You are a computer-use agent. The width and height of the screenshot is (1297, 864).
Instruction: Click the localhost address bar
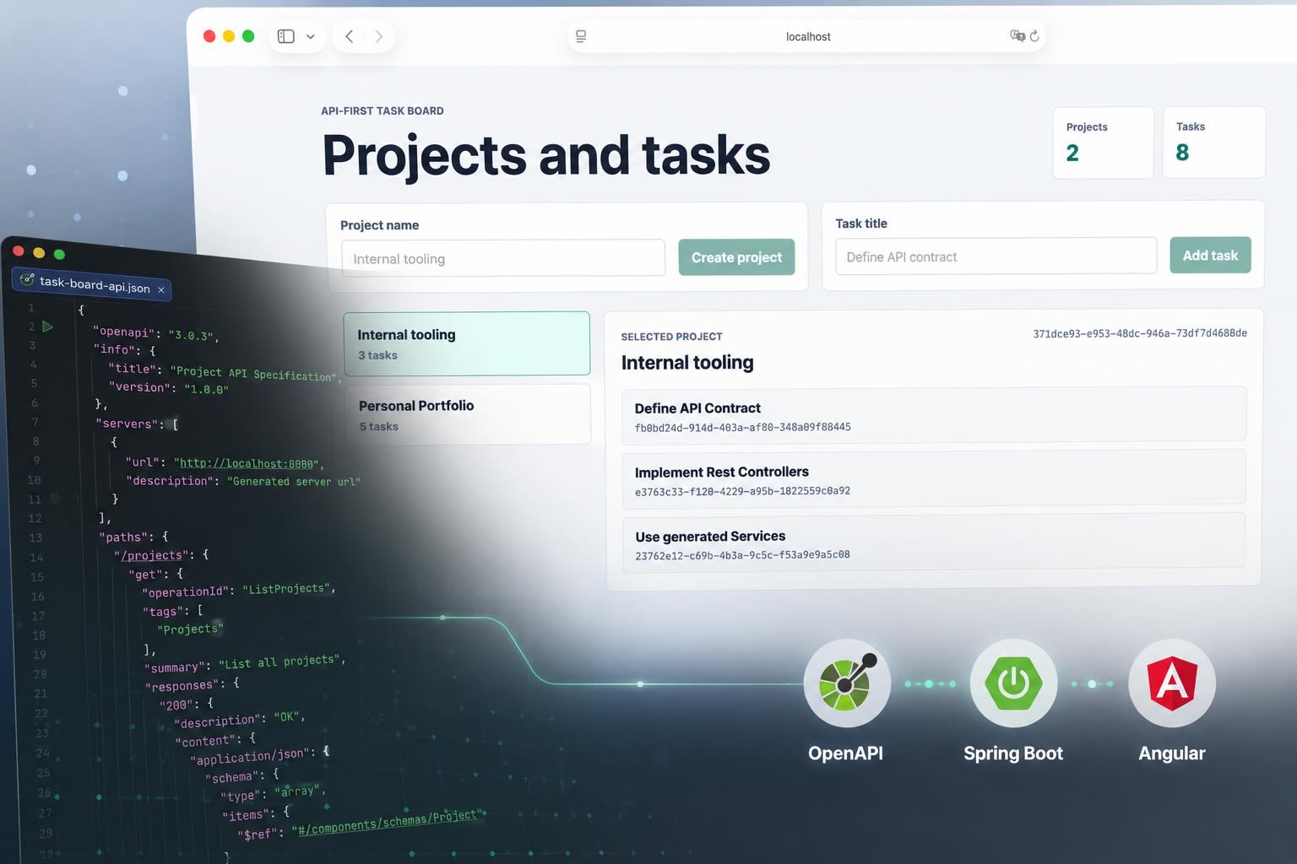click(x=807, y=36)
